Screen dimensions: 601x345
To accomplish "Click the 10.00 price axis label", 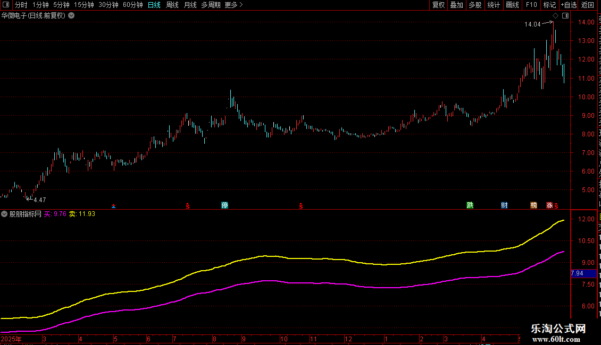I will click(x=587, y=97).
